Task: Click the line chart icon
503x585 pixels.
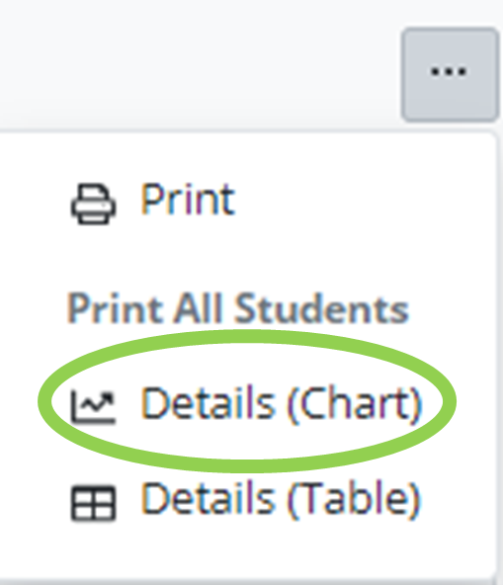Action: coord(93,407)
